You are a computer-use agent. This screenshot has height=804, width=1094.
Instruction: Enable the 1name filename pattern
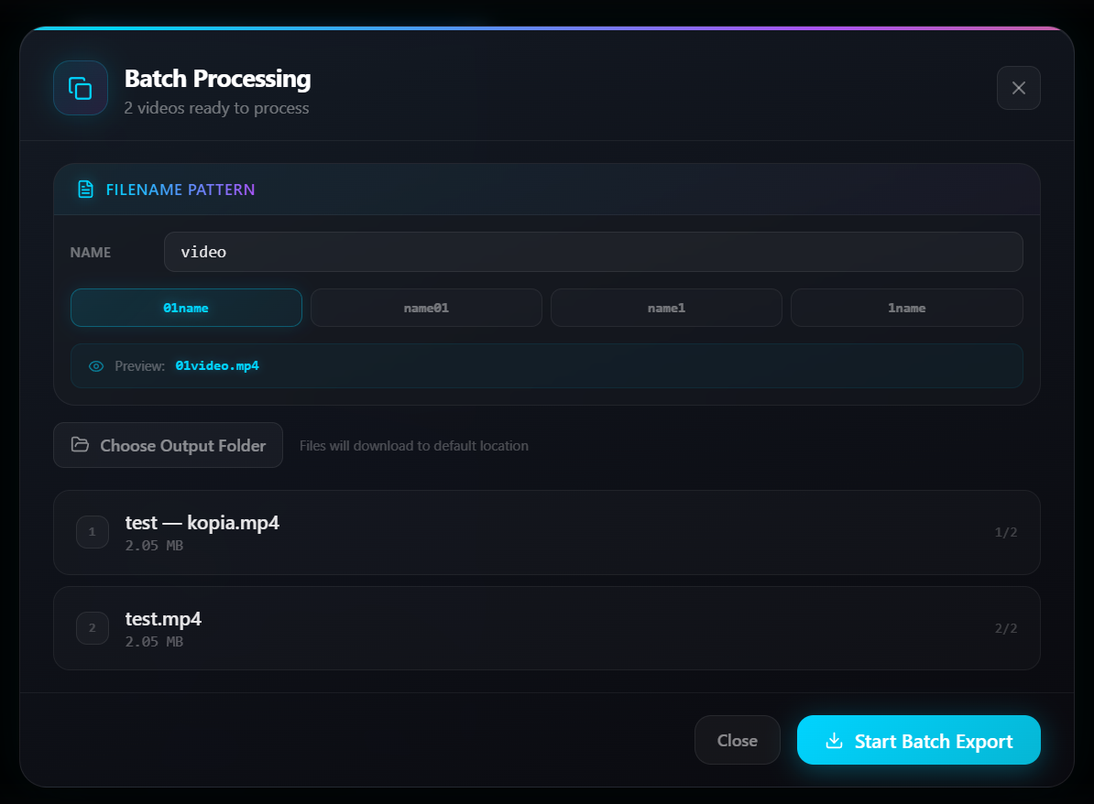click(906, 308)
